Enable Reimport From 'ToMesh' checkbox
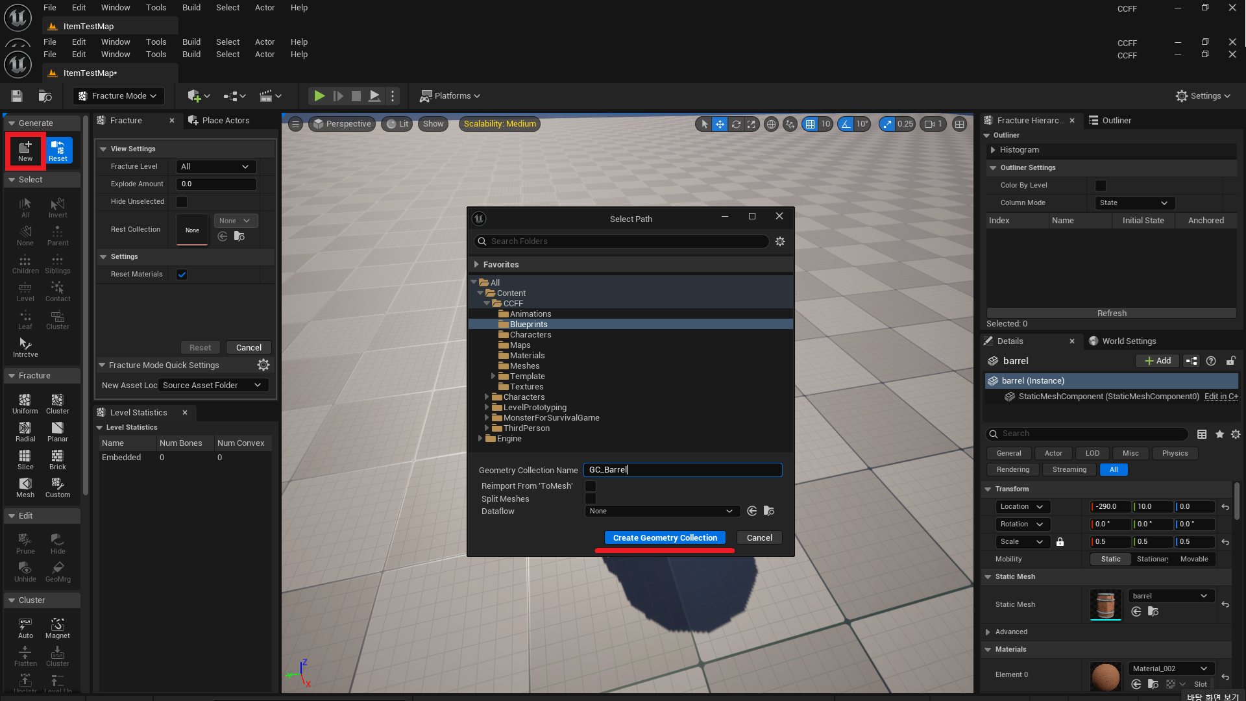Viewport: 1246px width, 701px height. [x=591, y=486]
